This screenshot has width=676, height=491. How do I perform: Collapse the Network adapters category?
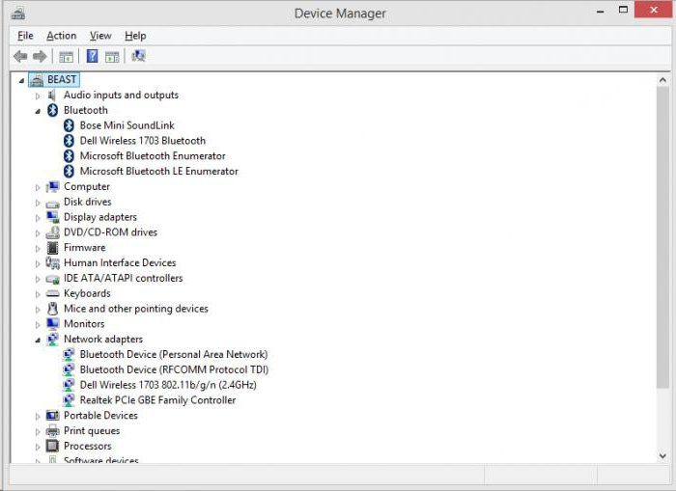[x=38, y=341]
